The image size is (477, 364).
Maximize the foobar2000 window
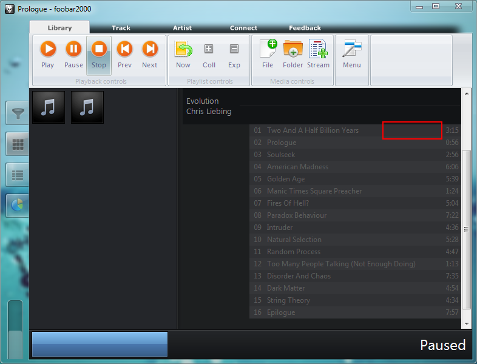tap(436, 7)
